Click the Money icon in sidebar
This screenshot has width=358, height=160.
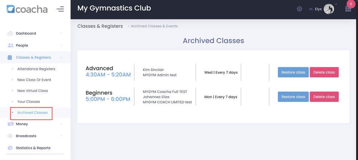pos(10,124)
